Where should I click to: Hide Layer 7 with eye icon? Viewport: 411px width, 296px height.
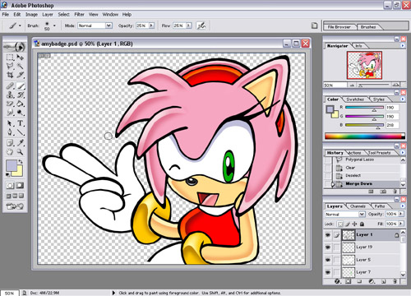point(328,272)
